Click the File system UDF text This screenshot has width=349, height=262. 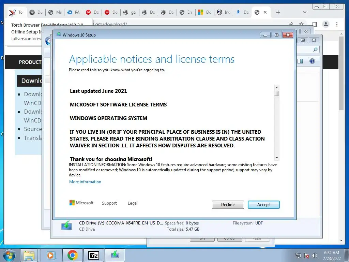248,223
